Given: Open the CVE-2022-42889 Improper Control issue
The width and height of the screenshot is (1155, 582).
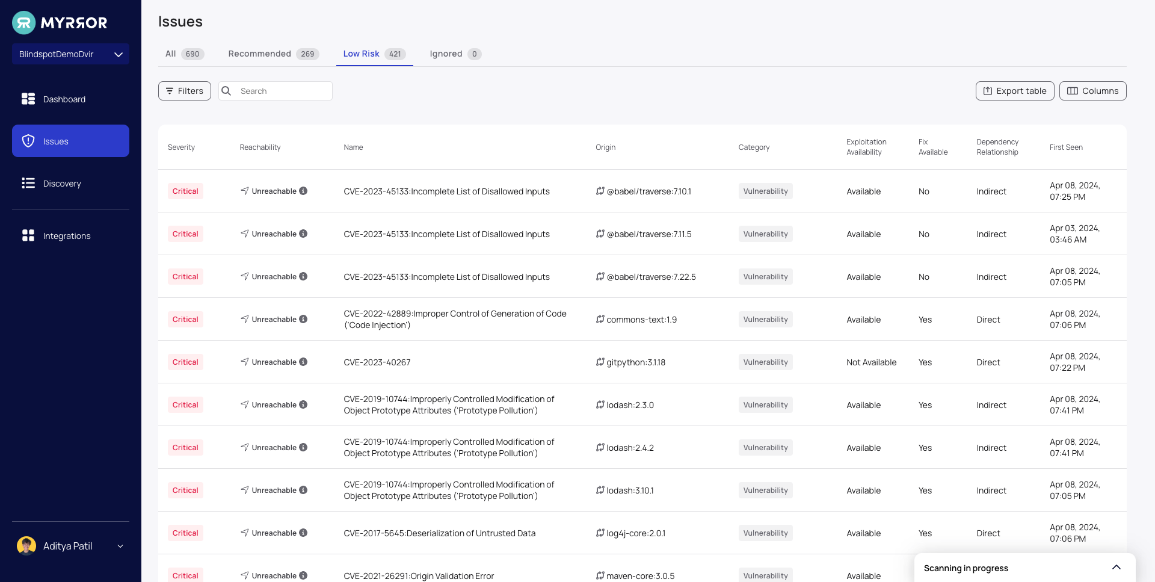Looking at the screenshot, I should coord(455,319).
